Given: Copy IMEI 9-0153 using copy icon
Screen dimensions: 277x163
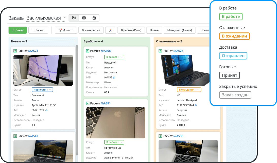Looking at the screenshot, I should tap(114, 77).
